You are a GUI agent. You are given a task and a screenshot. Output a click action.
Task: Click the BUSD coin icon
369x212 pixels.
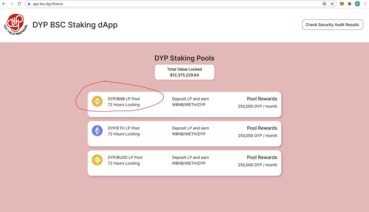[97, 160]
